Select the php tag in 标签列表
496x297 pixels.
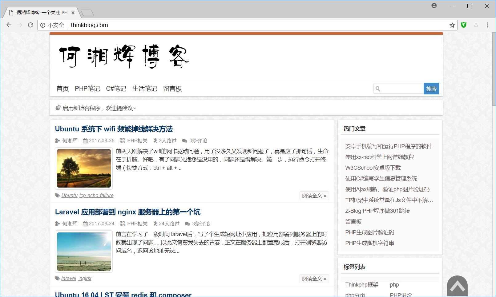pyautogui.click(x=394, y=284)
